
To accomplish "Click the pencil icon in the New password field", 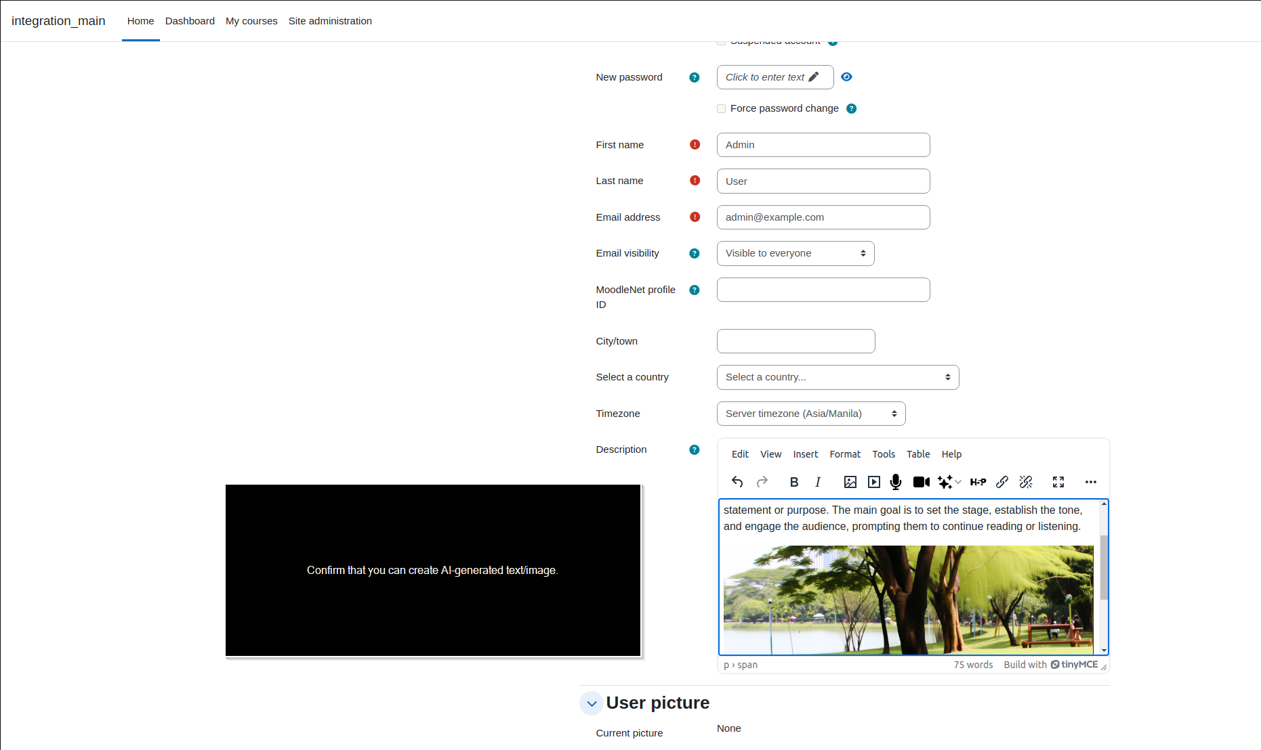I will click(x=814, y=76).
